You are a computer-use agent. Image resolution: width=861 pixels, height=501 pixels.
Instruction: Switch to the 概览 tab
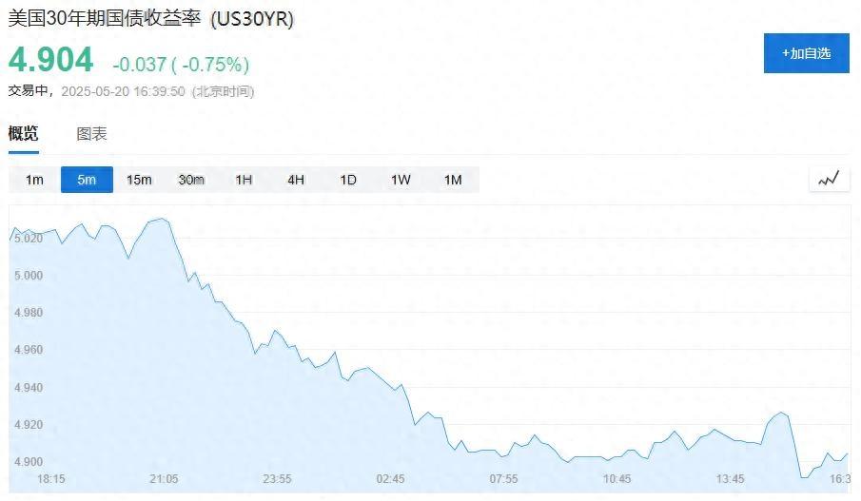[24, 134]
